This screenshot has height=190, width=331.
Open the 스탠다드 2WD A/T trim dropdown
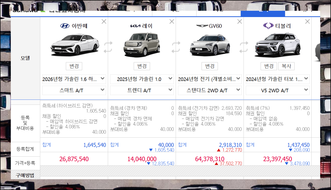(x=210, y=90)
